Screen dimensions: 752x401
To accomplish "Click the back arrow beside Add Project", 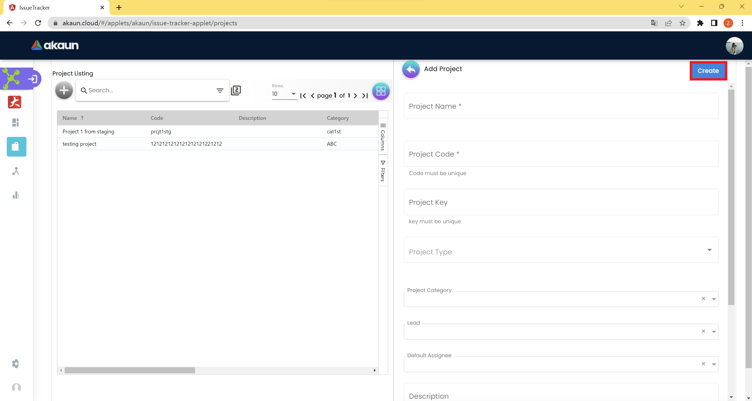I will coord(411,70).
